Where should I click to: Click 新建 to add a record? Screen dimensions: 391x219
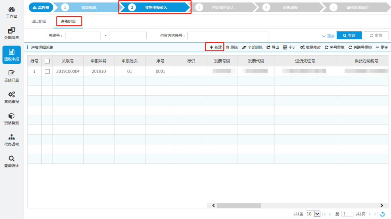click(215, 47)
